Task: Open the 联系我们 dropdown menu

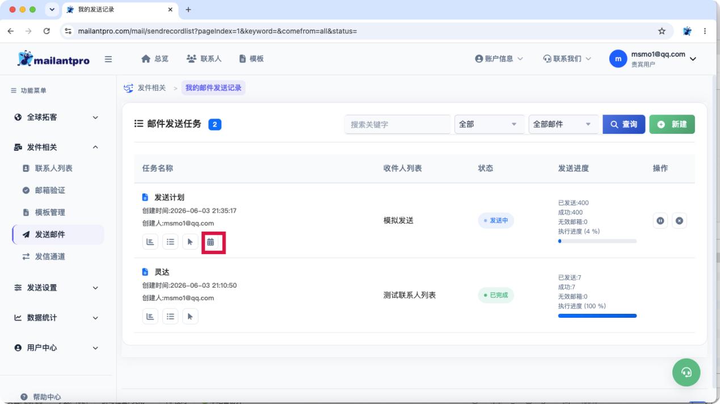Action: (x=567, y=59)
